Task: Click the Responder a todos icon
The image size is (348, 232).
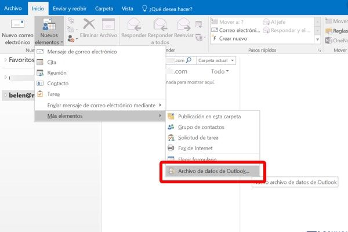Action: pos(160,24)
